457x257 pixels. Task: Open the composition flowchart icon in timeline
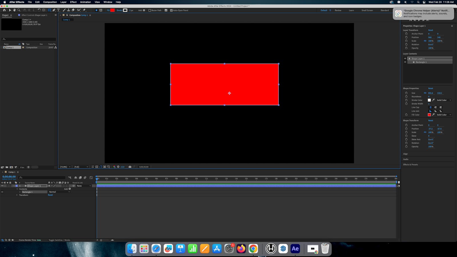click(x=70, y=178)
